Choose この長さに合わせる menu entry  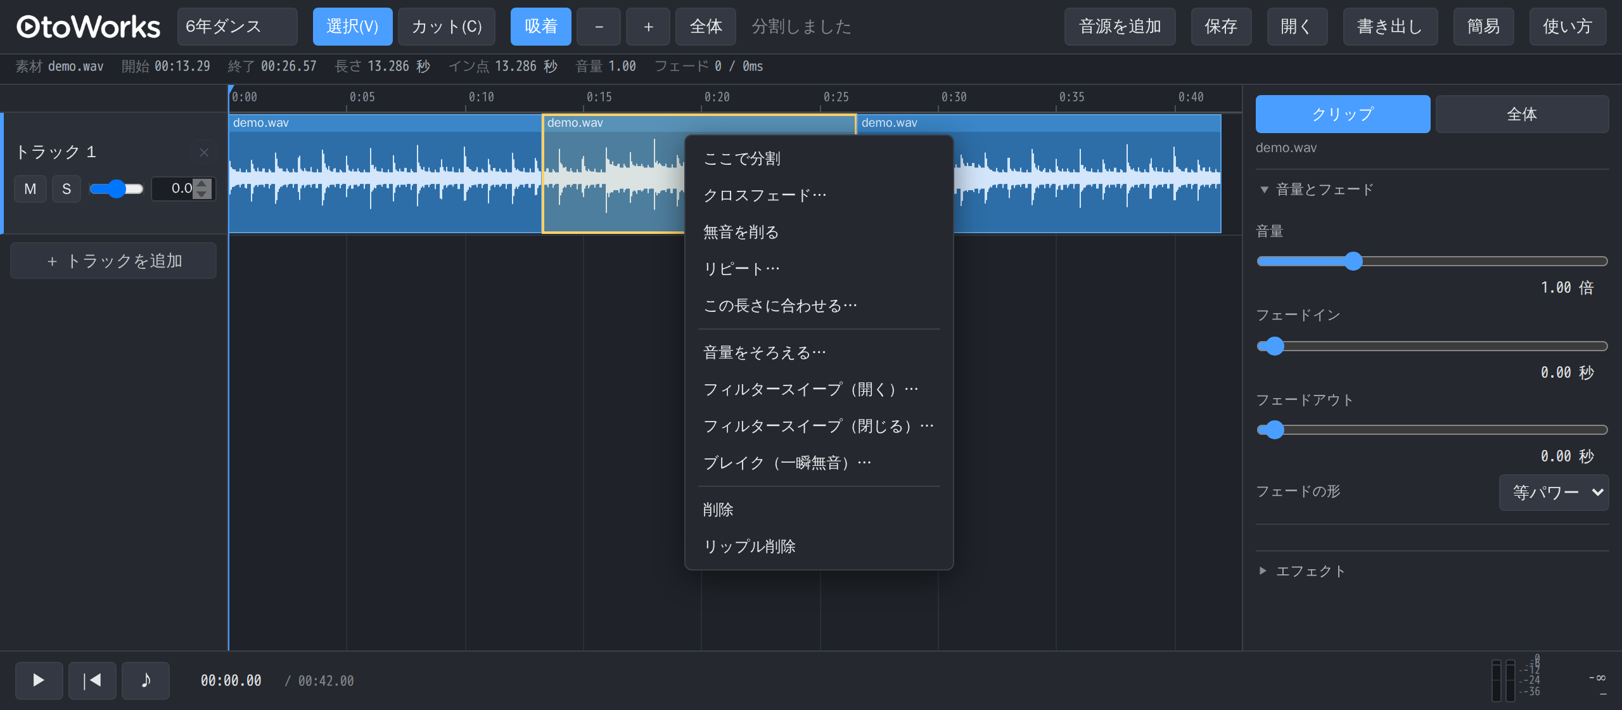coord(819,306)
